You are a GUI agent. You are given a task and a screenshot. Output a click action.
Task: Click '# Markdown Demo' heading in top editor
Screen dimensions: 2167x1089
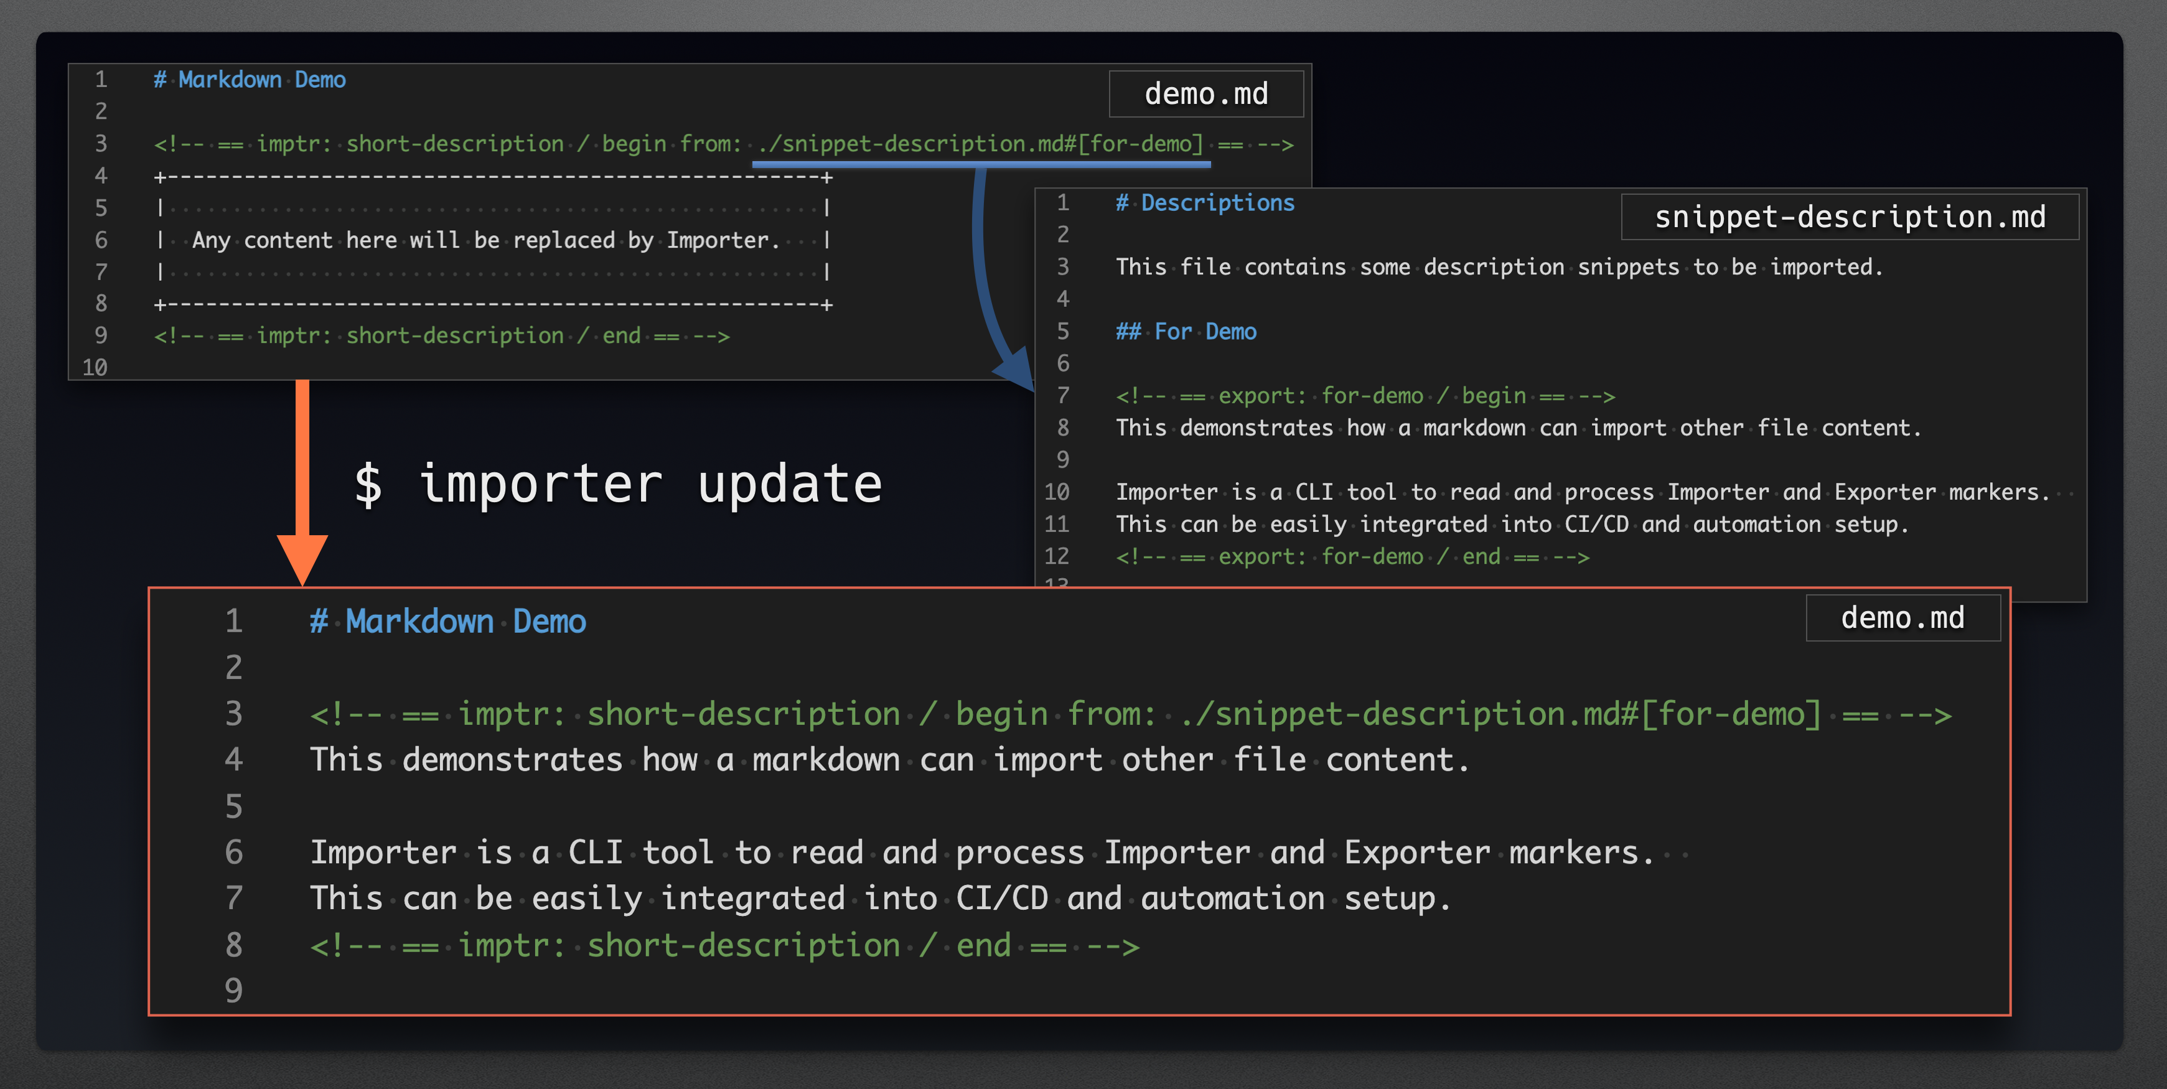tap(250, 80)
